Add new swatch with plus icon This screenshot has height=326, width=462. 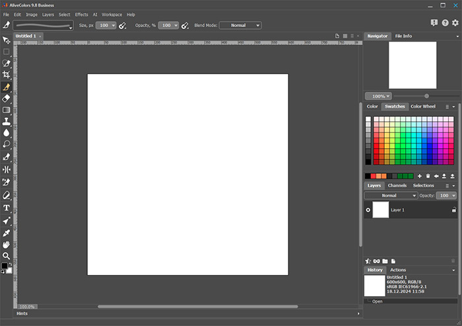[x=420, y=176]
